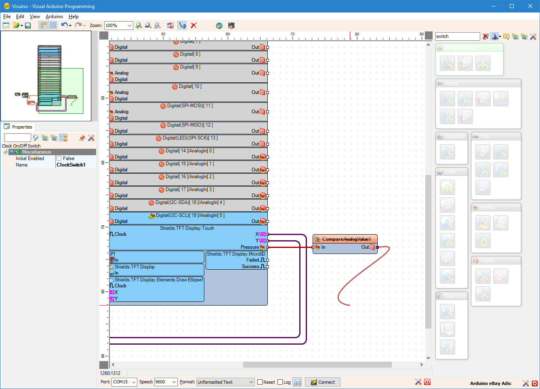Screen dimensions: 540x389
Task: Click the Save project toolbar icon
Action: click(x=28, y=25)
